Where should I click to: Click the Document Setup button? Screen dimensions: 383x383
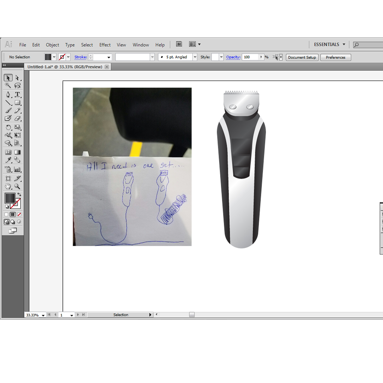302,57
